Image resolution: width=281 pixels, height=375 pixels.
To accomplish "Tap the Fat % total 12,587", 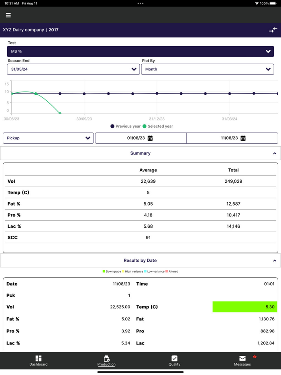I will pyautogui.click(x=233, y=204).
